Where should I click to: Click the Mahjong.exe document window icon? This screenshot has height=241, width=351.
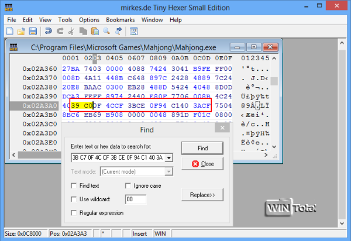click(13, 47)
